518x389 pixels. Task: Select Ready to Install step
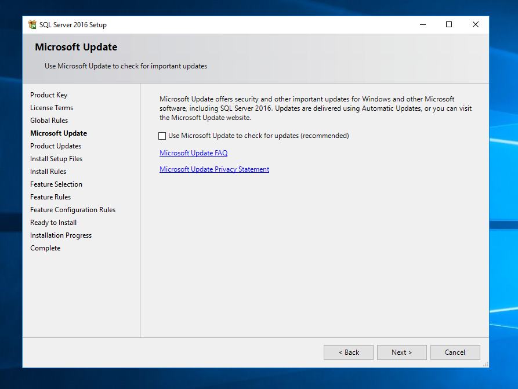(53, 223)
